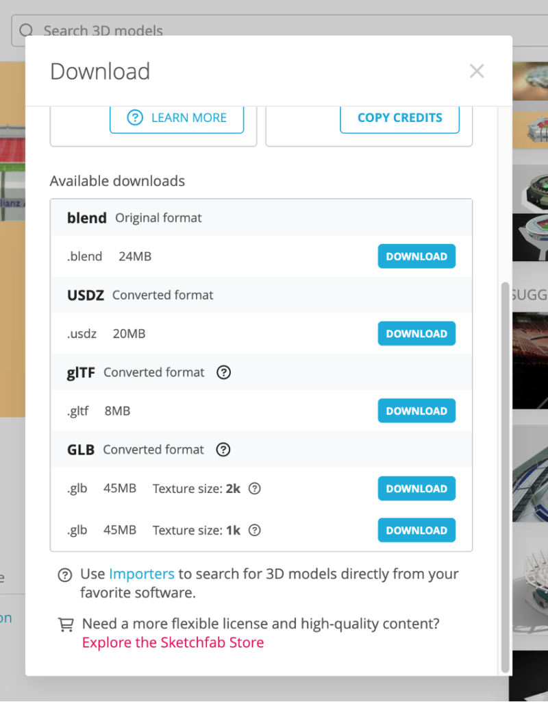Image resolution: width=548 pixels, height=702 pixels.
Task: Click the .blend 24MB file label
Action: (x=109, y=256)
